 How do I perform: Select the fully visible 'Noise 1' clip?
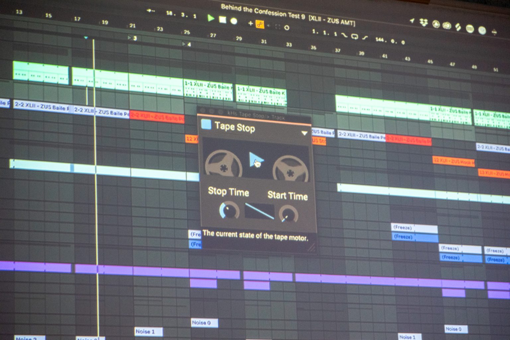pos(148,331)
